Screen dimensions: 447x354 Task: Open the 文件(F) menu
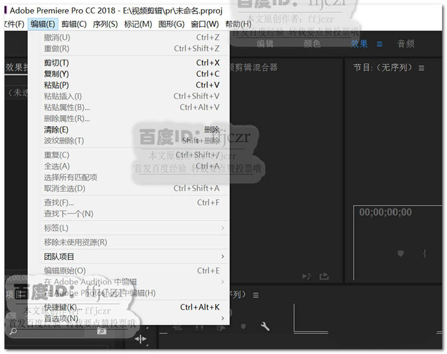tap(15, 24)
